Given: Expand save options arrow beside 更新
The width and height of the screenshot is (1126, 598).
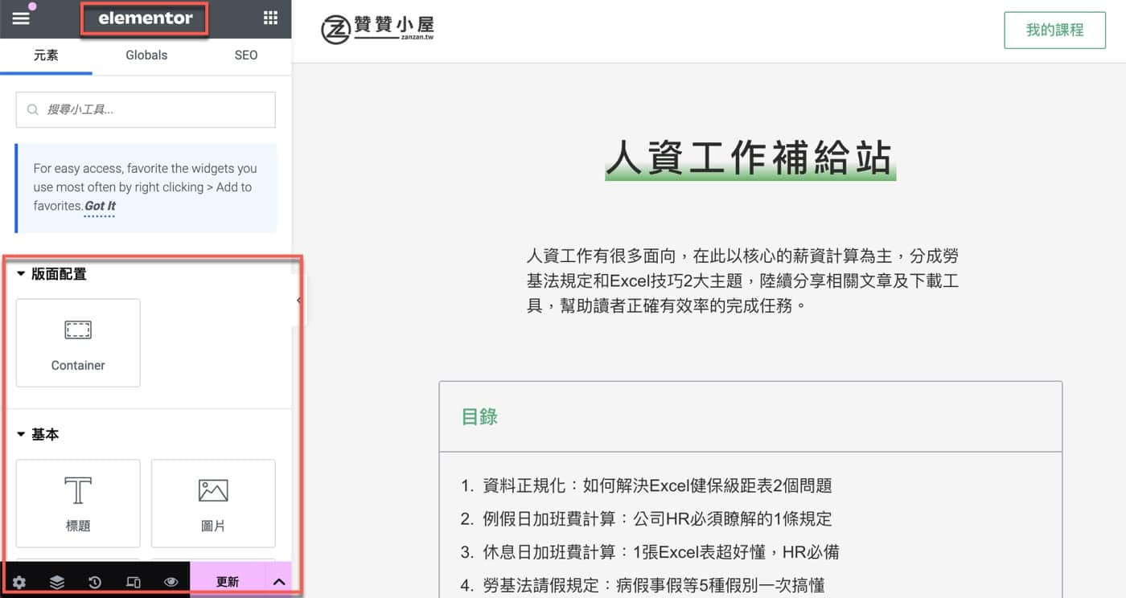Looking at the screenshot, I should [279, 582].
